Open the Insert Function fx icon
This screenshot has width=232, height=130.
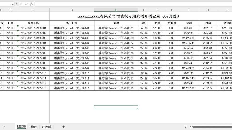(31, 4)
